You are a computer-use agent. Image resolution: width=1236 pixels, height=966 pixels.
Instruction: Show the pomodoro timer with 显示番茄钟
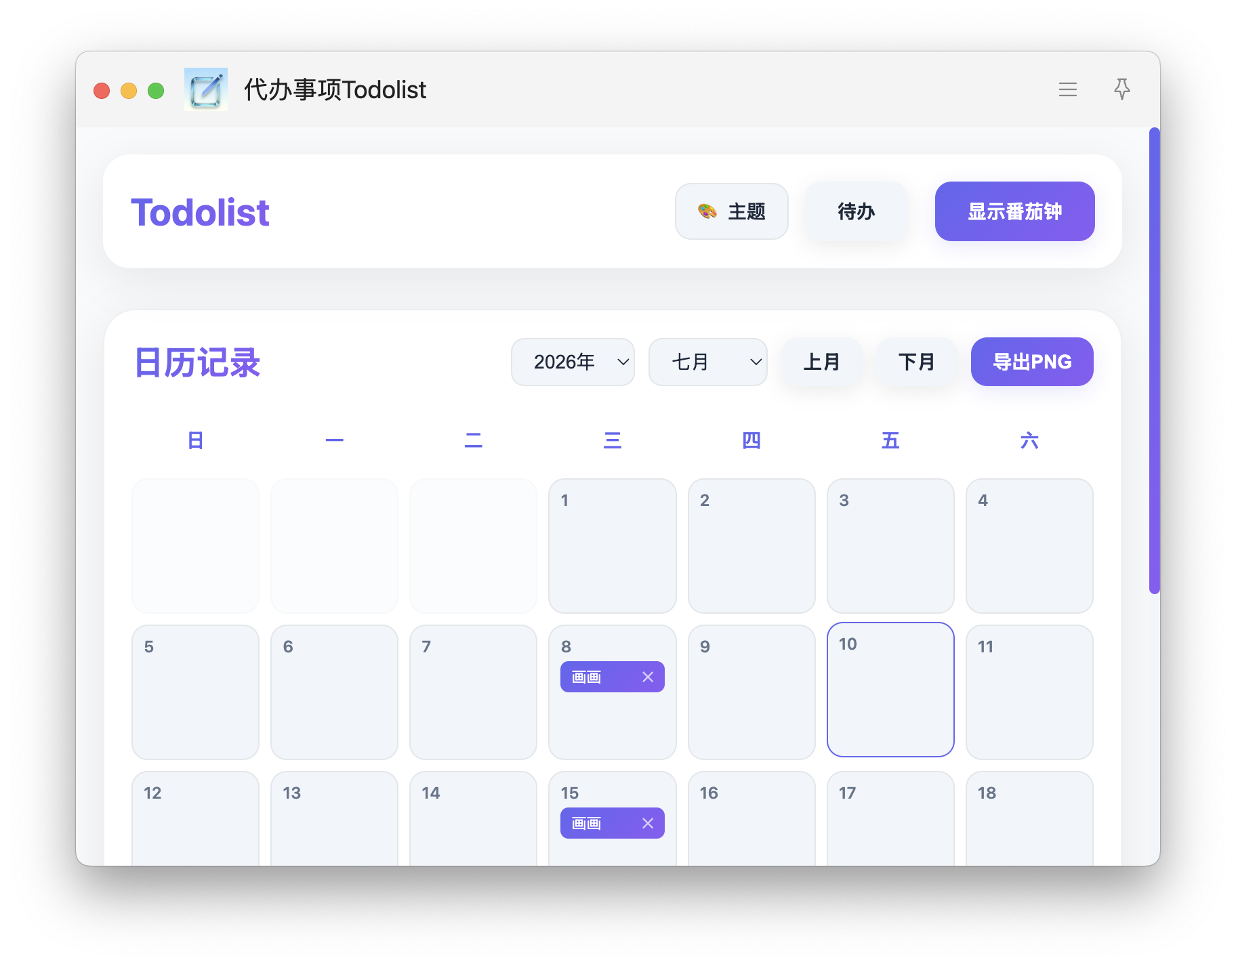1014,211
